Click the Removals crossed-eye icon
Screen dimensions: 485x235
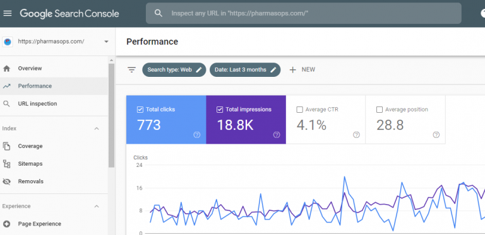click(6, 181)
